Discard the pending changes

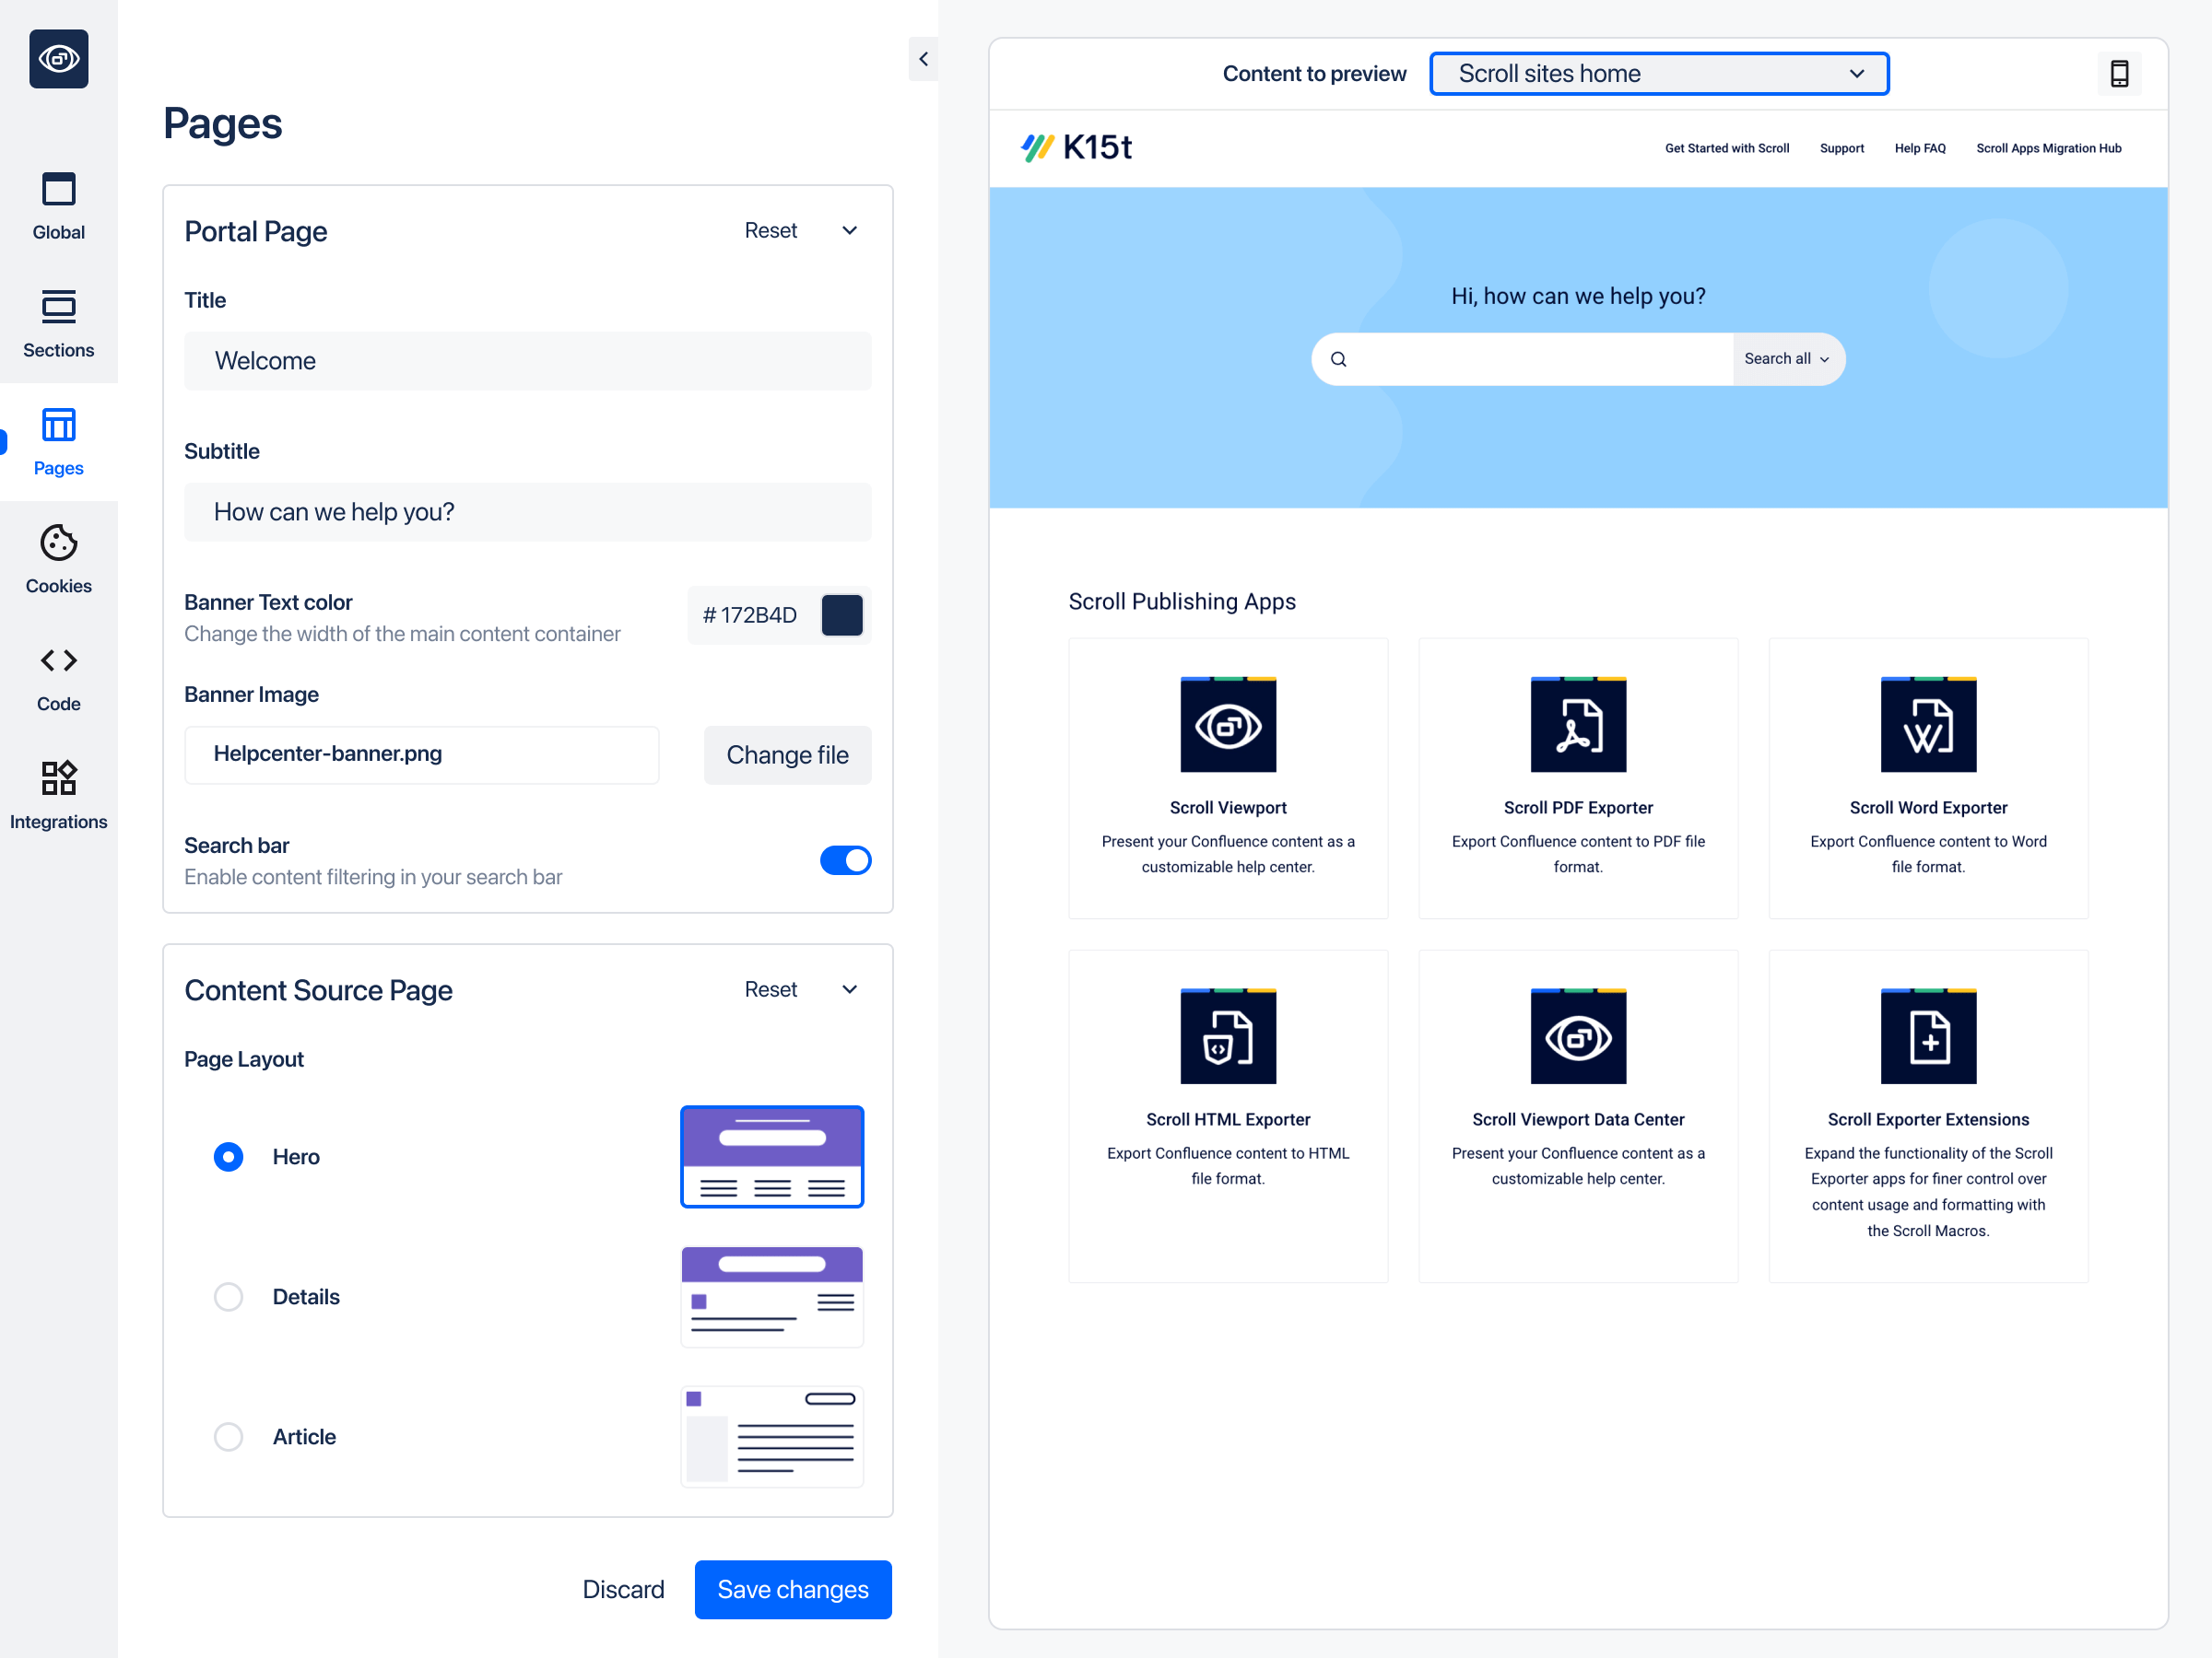coord(623,1589)
